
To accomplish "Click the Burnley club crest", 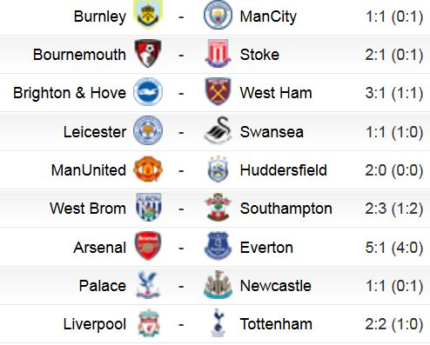I will point(148,15).
